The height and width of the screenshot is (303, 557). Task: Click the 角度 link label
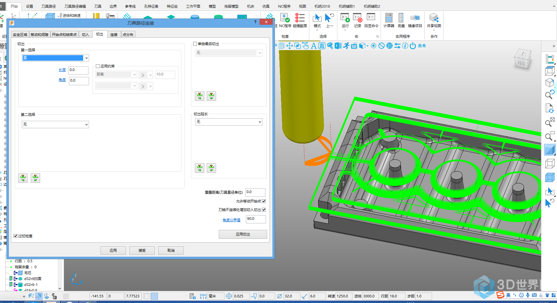coord(62,80)
